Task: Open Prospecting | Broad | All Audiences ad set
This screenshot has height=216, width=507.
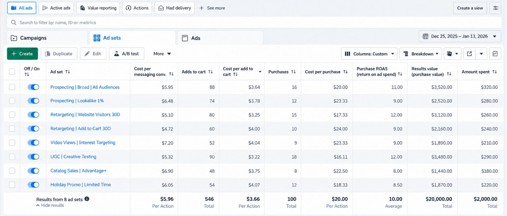Action: [85, 87]
